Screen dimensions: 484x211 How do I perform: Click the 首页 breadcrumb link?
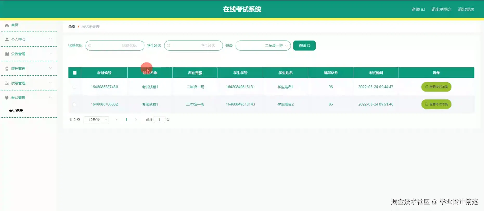[x=72, y=27]
